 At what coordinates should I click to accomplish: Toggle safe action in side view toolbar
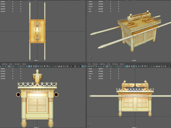pyautogui.click(x=119, y=66)
